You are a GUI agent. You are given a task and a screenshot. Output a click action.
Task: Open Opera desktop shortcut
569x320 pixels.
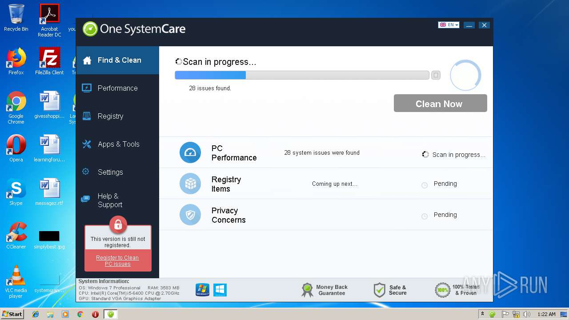(16, 148)
